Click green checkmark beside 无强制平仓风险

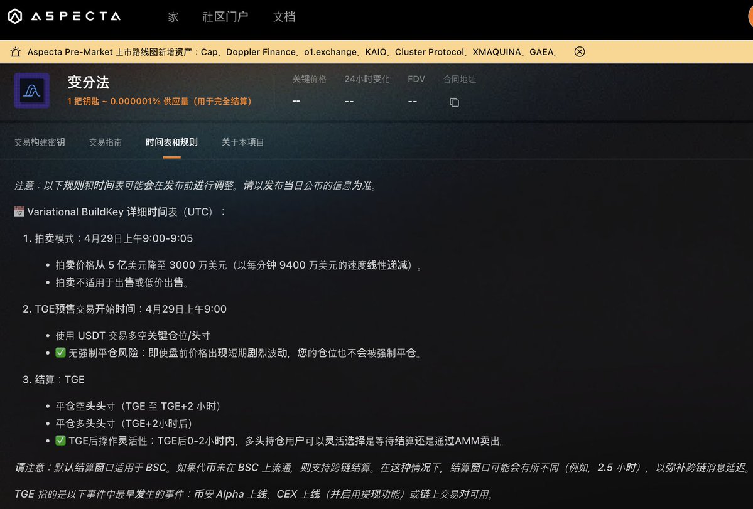pos(60,353)
